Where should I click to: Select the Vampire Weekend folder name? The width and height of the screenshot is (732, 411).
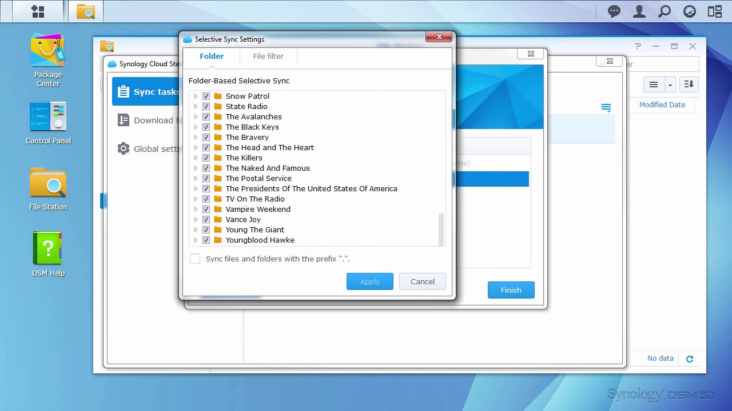258,209
